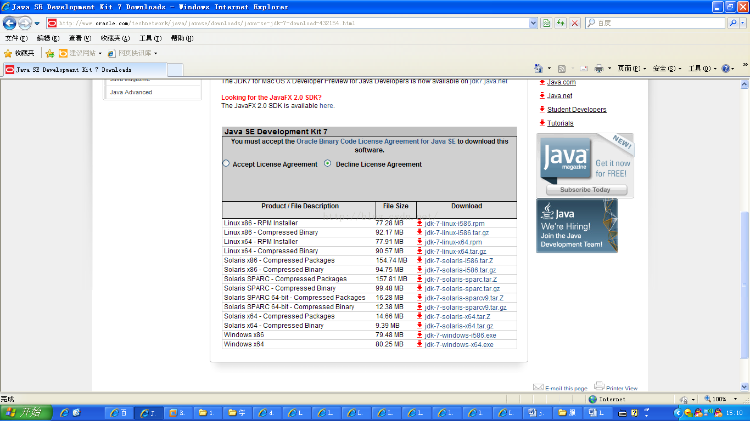Viewport: 750px width, 421px height.
Task: Expand command bar overflow chevron
Action: [x=745, y=65]
